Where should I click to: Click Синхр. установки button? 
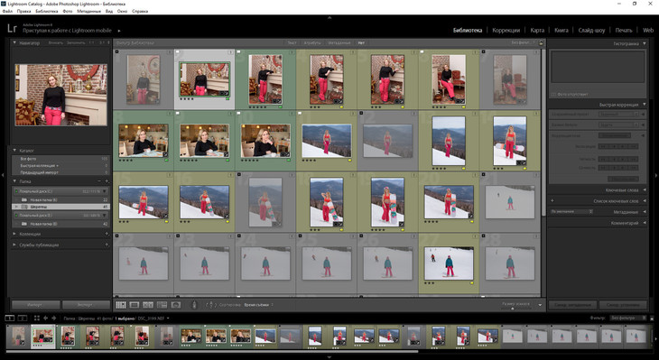(623, 305)
